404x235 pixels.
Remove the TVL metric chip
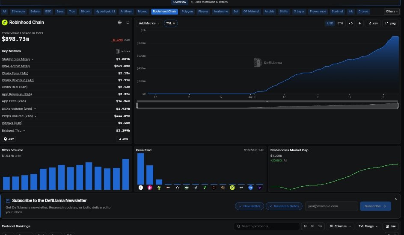[x=174, y=23]
